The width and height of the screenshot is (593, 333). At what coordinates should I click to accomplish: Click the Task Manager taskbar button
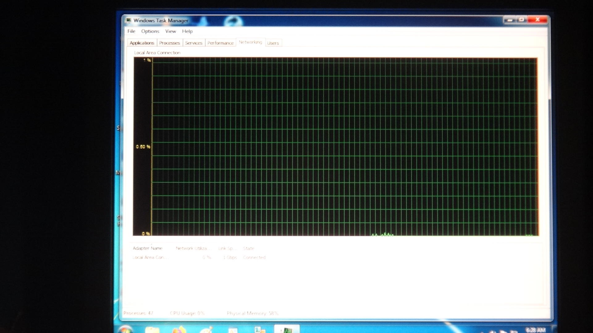pos(287,329)
